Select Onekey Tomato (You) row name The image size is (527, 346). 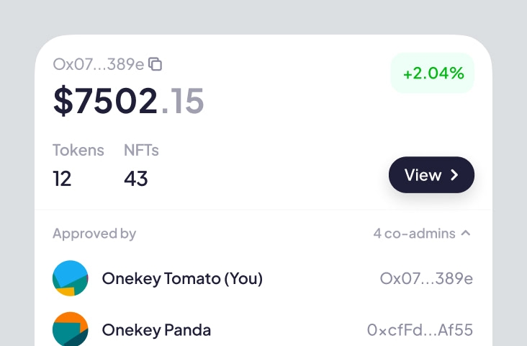pos(182,279)
